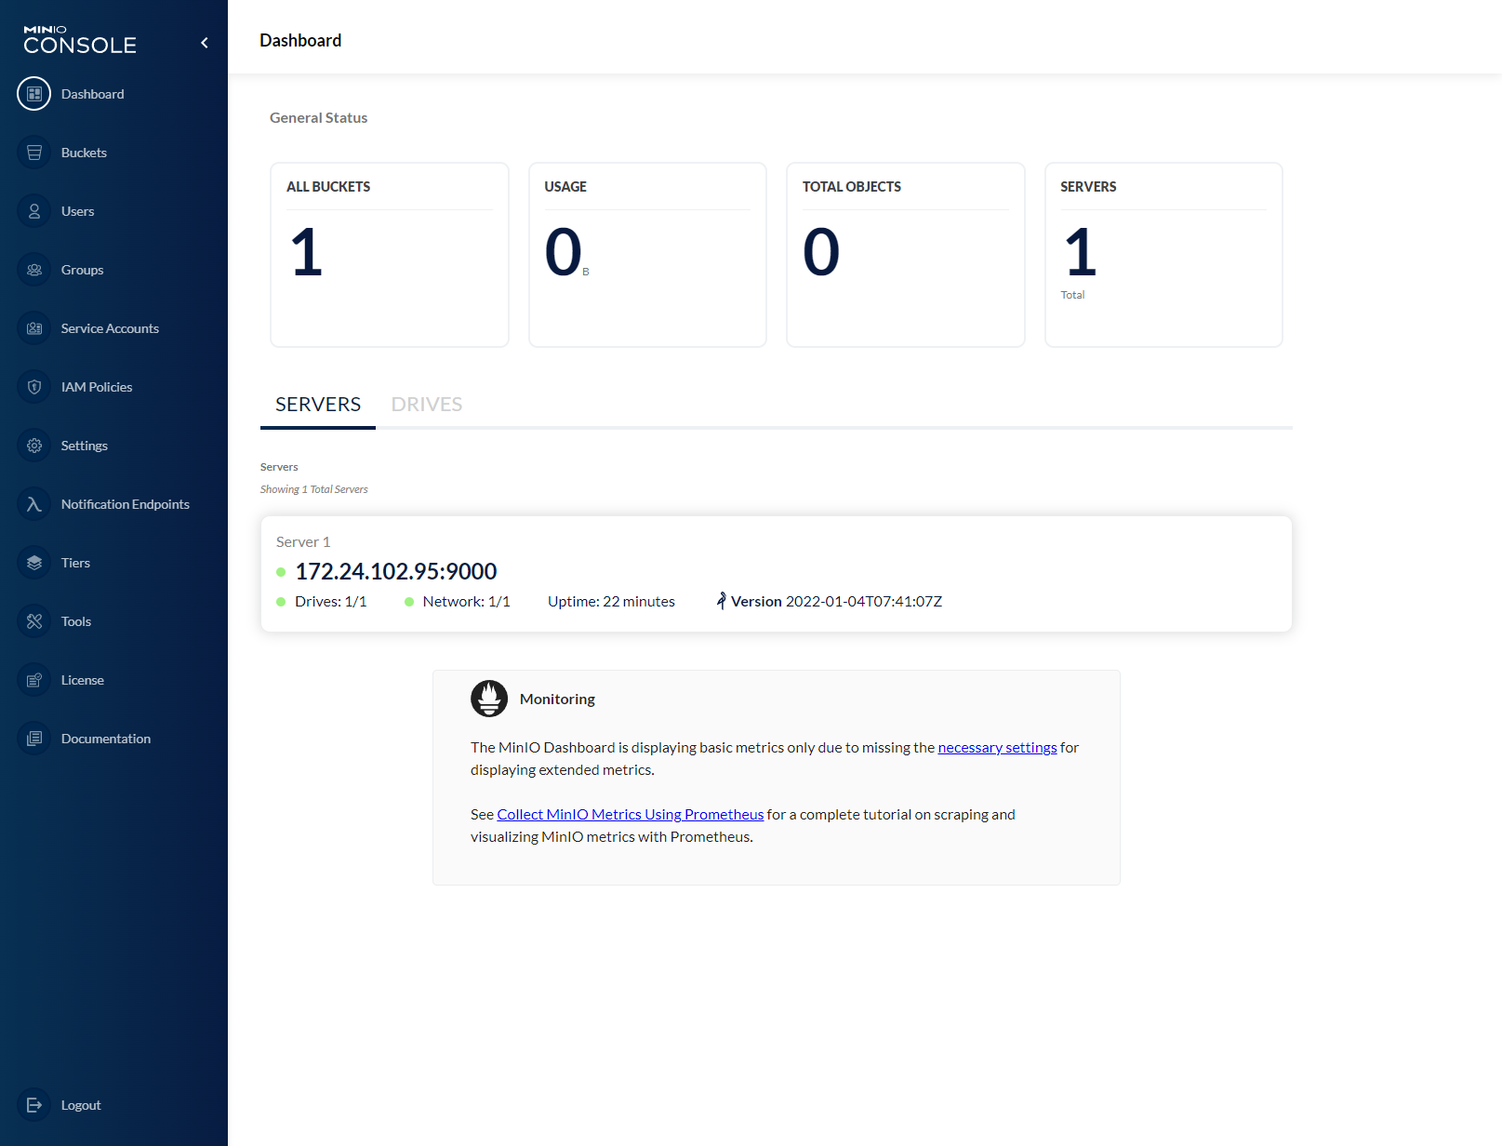The image size is (1502, 1146).
Task: Click the 'Drives: 1/1' status text
Action: coord(331,602)
